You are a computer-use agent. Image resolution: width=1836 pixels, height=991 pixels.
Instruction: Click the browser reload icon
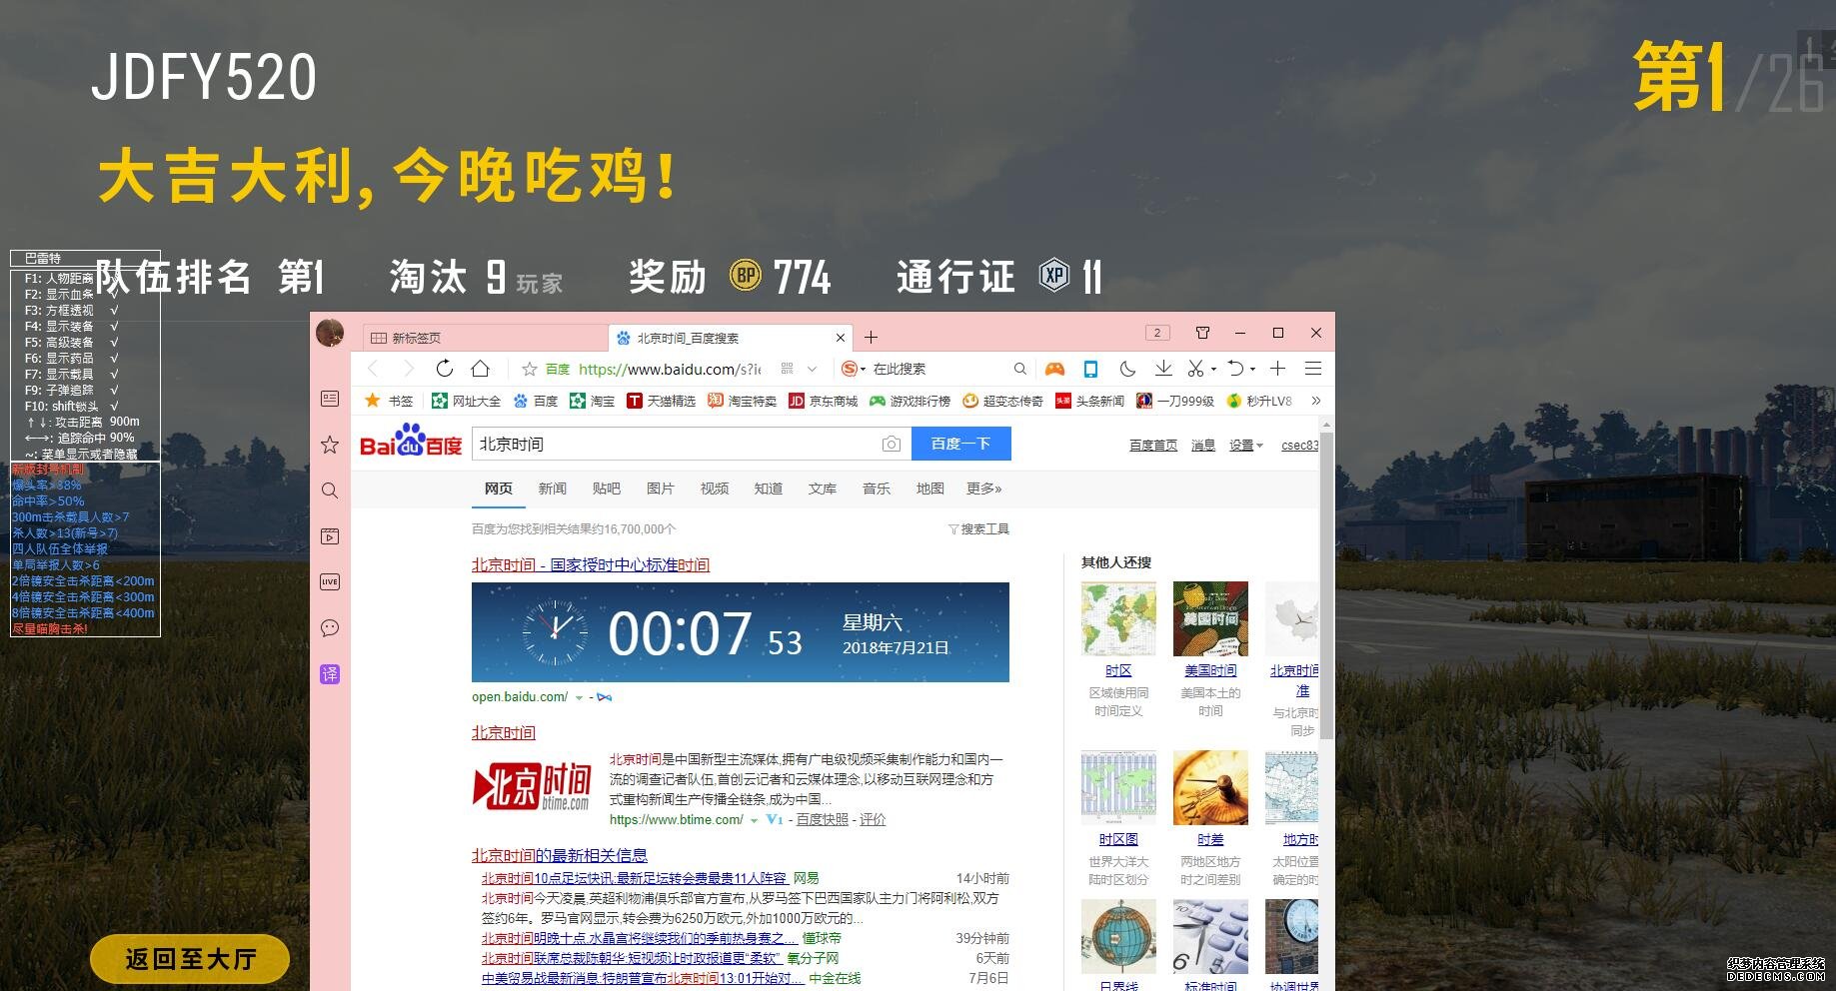(x=445, y=369)
